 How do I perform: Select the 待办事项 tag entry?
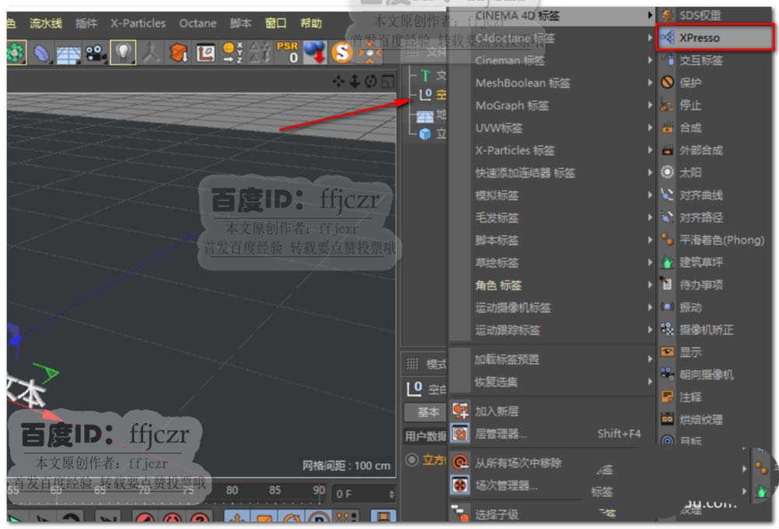click(x=714, y=284)
